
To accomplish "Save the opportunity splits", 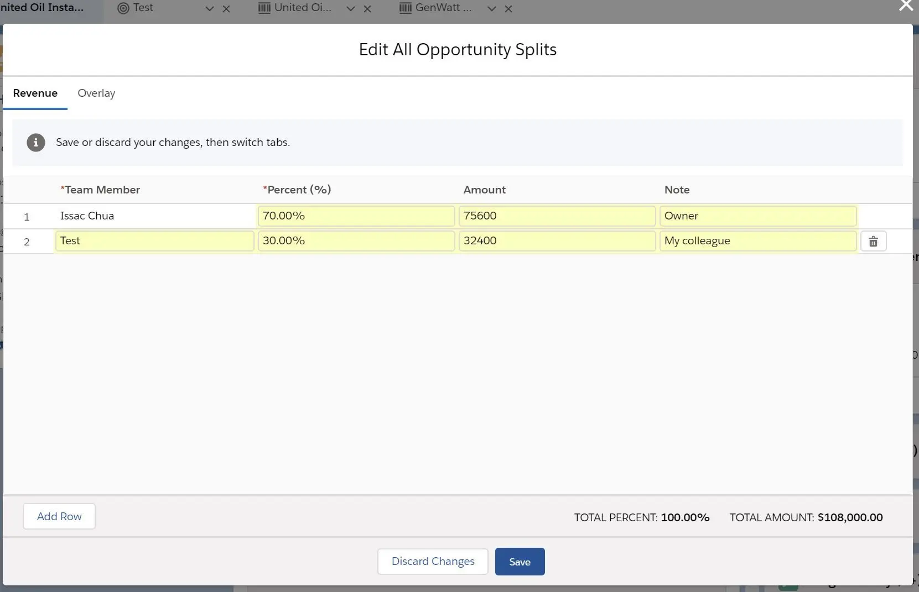I will [x=520, y=562].
